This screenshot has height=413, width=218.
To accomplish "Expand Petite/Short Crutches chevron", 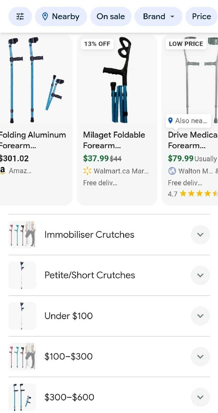I will point(200,275).
